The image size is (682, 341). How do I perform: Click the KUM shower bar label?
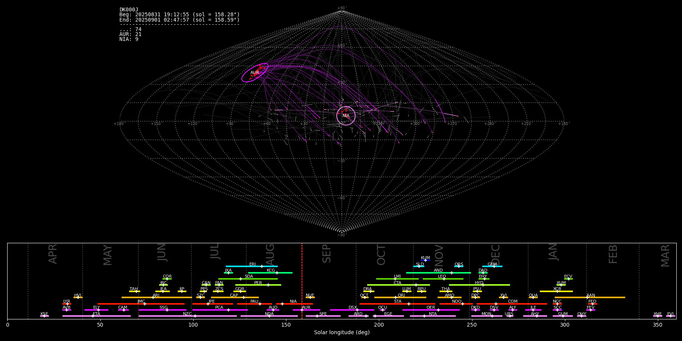click(425, 258)
